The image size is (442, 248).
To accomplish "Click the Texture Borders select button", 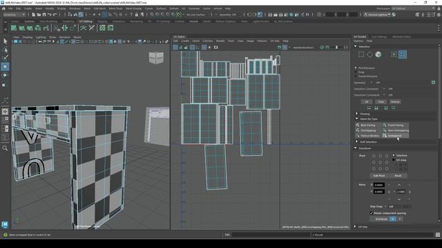I will pos(368,136).
